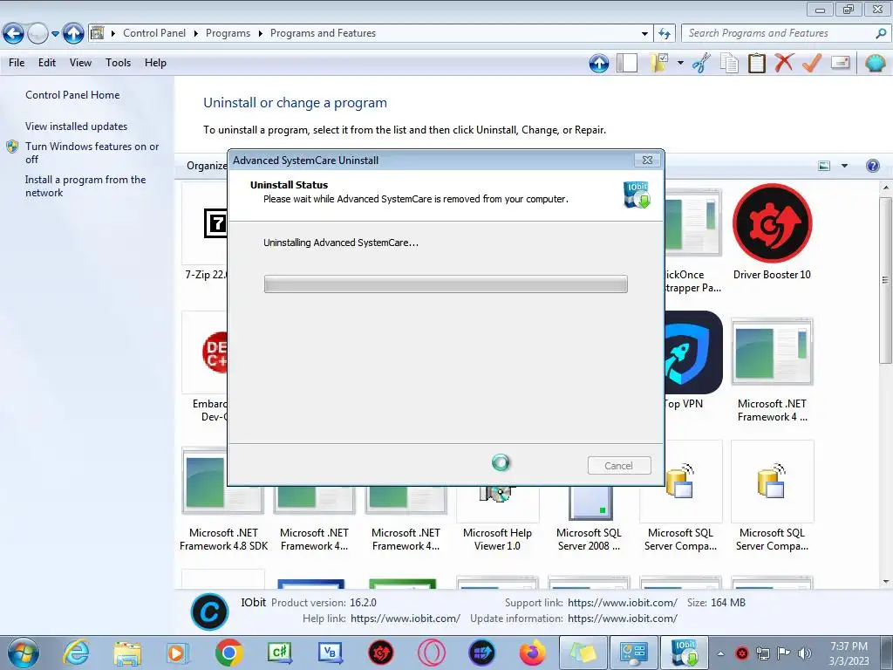Open the Windows Start button

[24, 653]
